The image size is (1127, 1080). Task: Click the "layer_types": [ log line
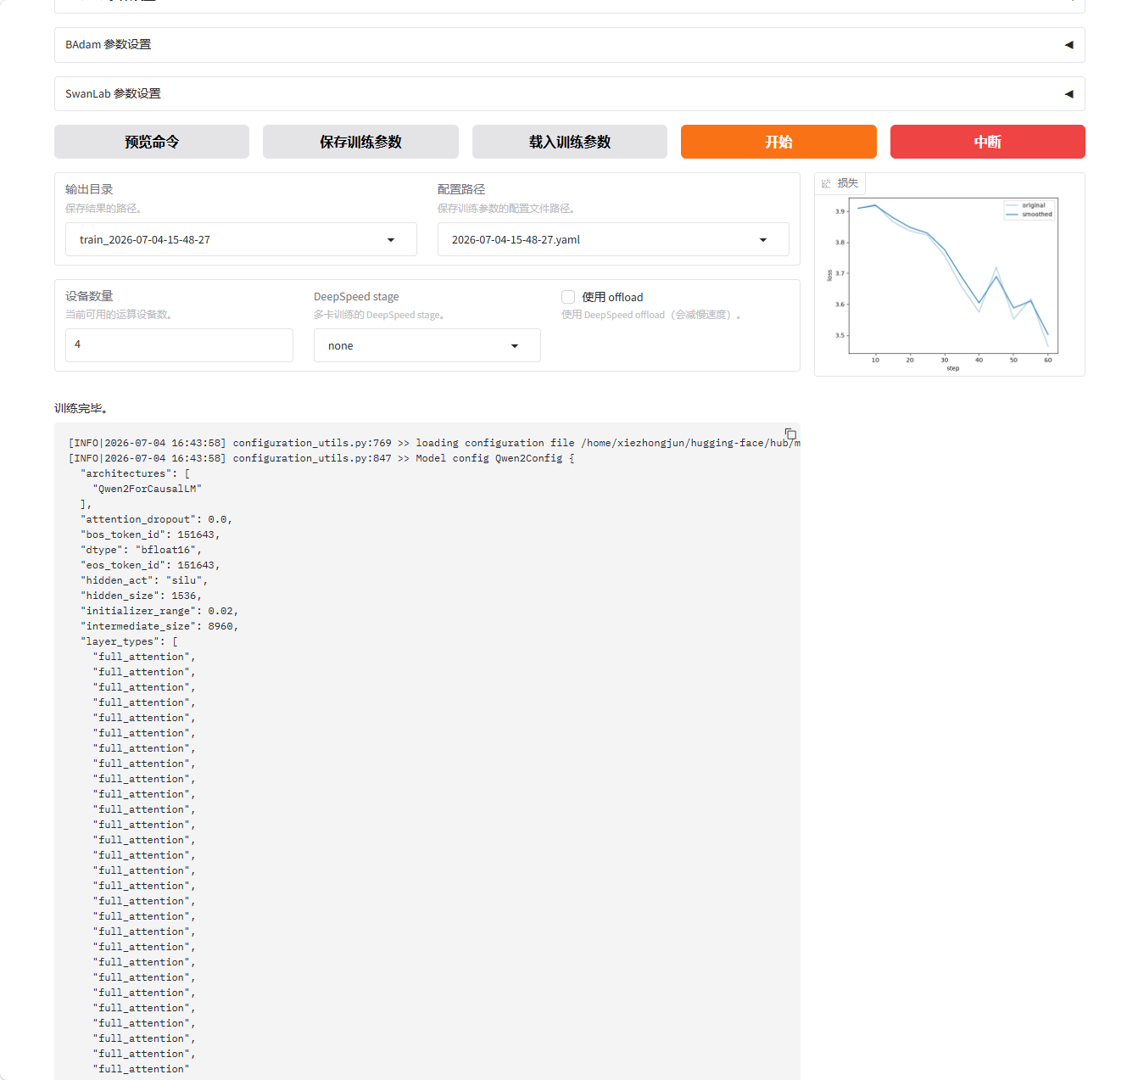click(x=129, y=641)
